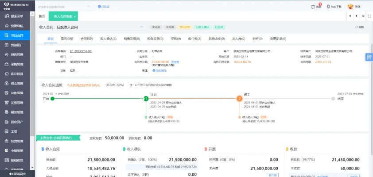Click stage 2 施工 marker on timeline
373x177 pixels.
239,99
